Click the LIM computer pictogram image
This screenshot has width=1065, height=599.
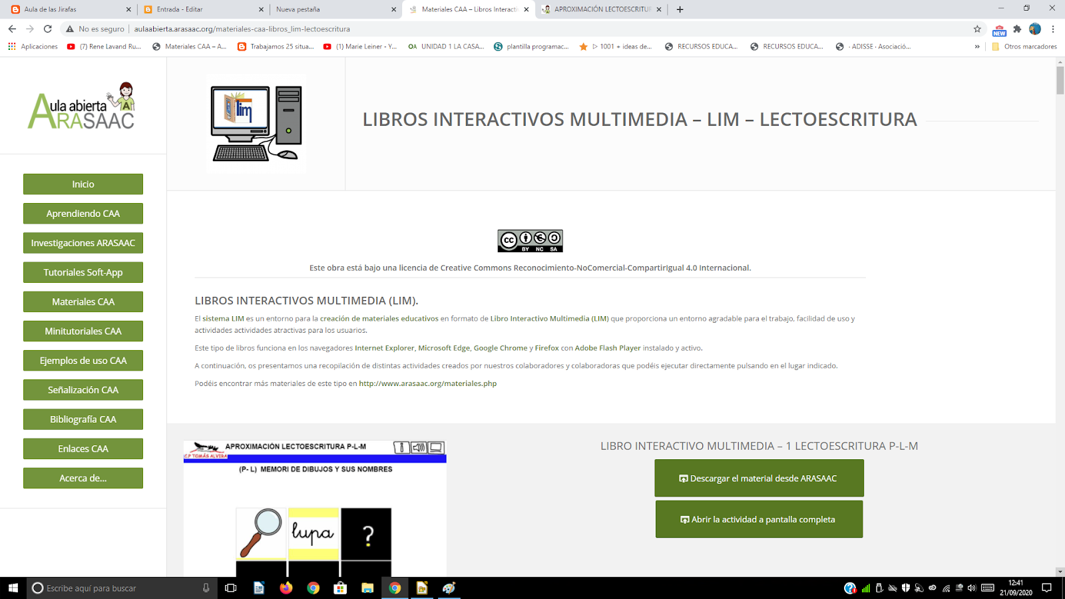[x=256, y=124]
